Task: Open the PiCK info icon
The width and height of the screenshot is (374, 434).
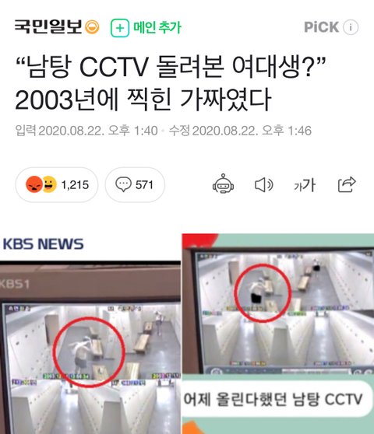Action: pyautogui.click(x=351, y=27)
